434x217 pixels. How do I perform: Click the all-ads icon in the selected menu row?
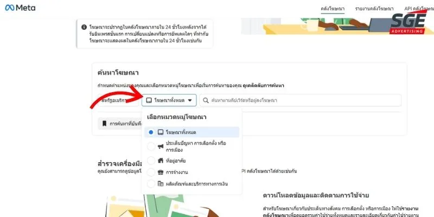coord(161,132)
